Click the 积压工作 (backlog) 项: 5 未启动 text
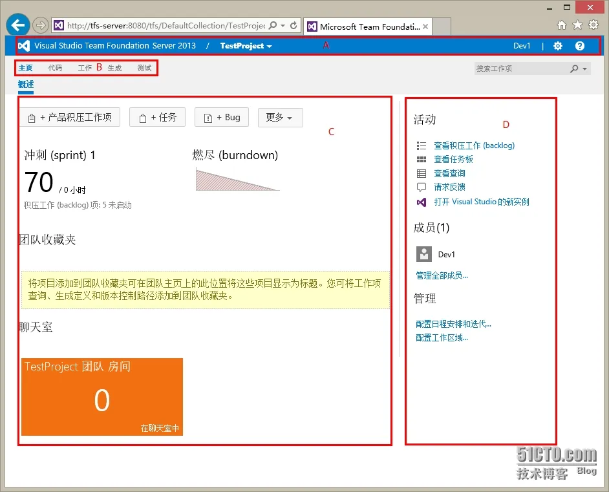The height and width of the screenshot is (492, 609). [x=78, y=205]
